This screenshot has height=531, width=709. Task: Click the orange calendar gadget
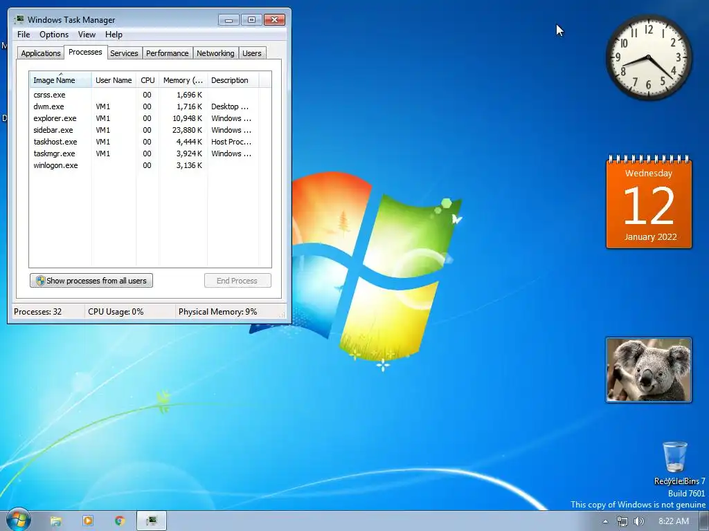[648, 202]
